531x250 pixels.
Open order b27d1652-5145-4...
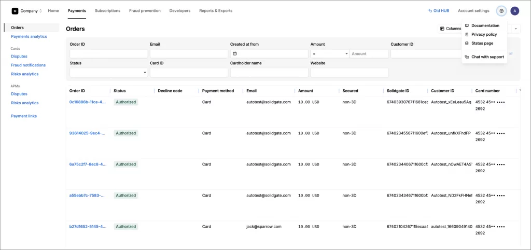(x=88, y=226)
